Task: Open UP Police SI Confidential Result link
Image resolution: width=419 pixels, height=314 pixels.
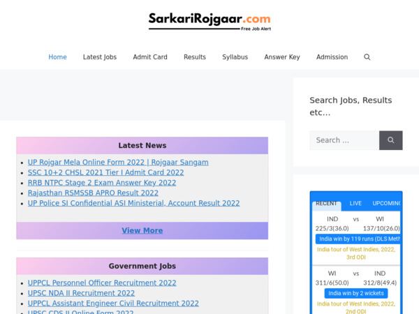Action: pyautogui.click(x=133, y=203)
